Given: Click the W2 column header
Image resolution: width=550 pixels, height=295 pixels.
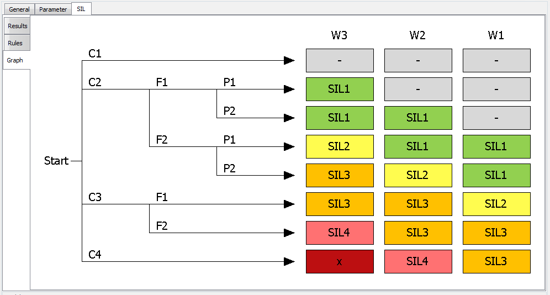Looking at the screenshot, I should pyautogui.click(x=417, y=36).
